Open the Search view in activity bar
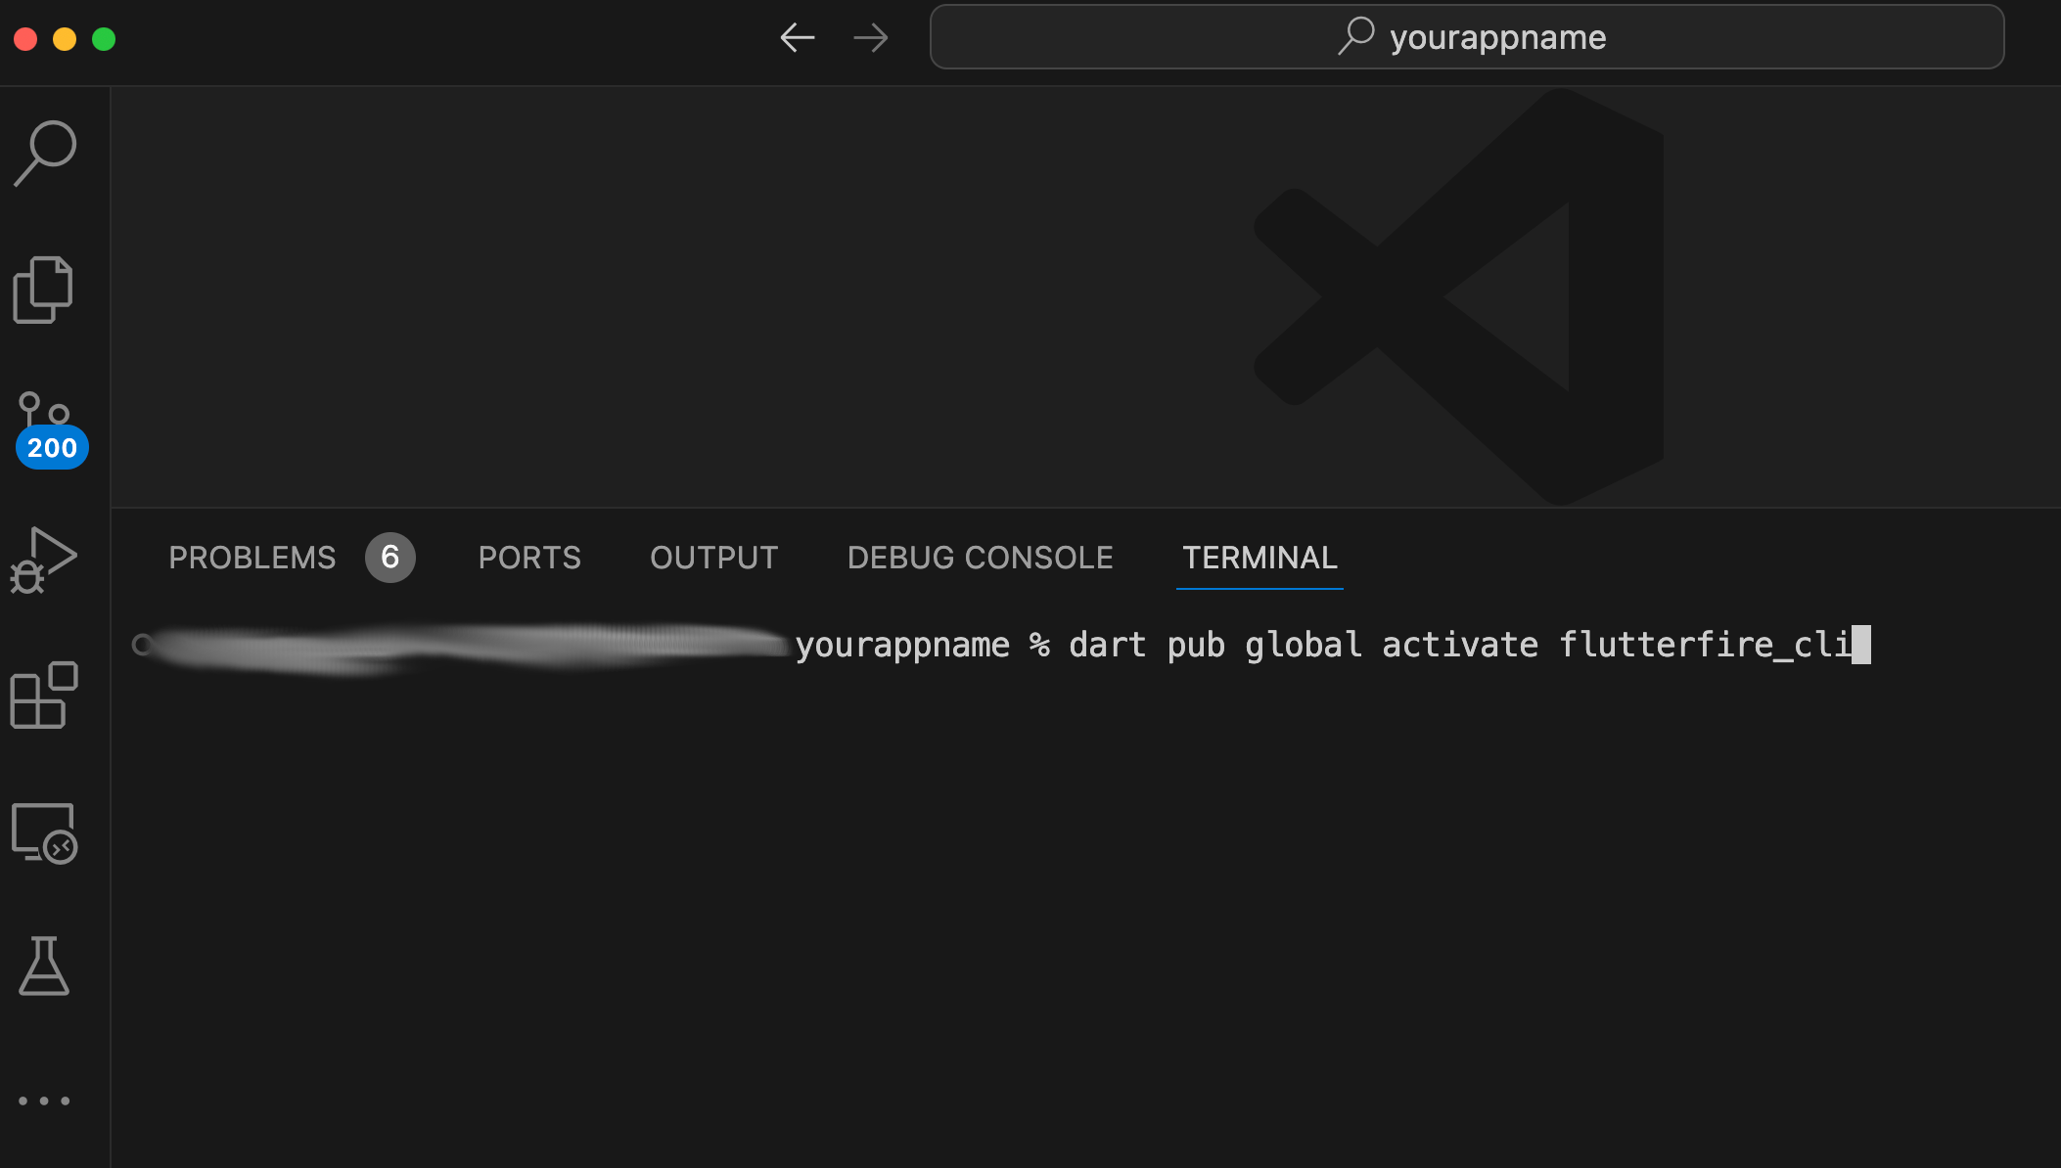This screenshot has height=1168, width=2061. coord(45,153)
